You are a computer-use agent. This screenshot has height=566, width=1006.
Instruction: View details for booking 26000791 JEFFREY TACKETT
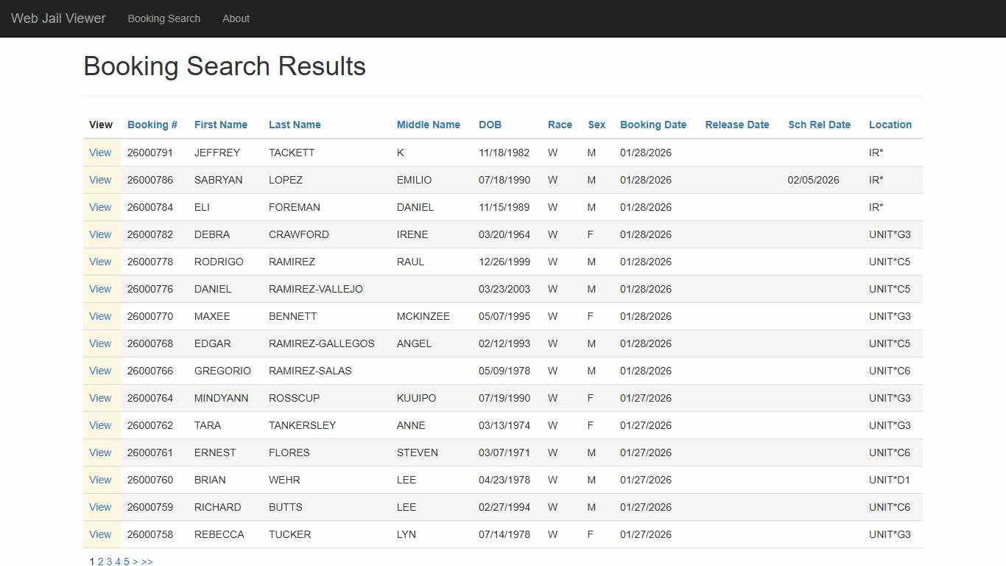(x=100, y=153)
